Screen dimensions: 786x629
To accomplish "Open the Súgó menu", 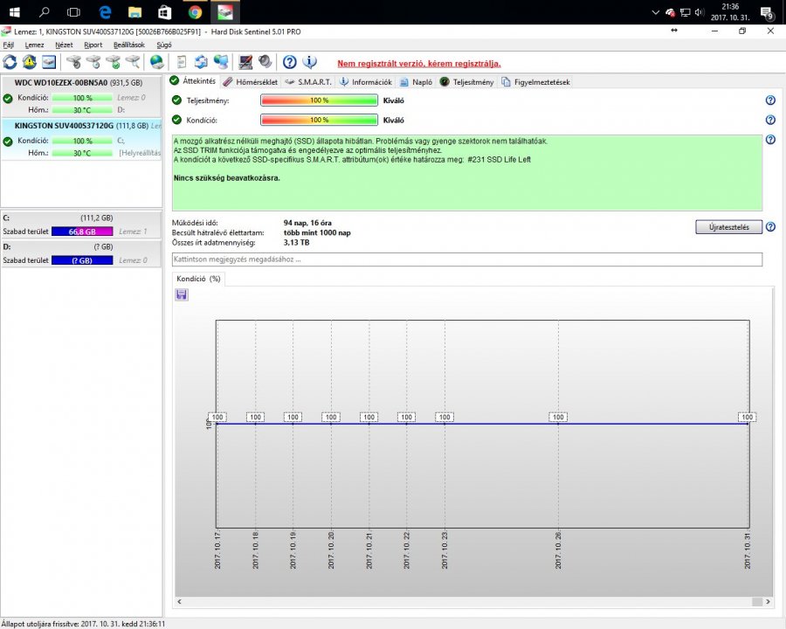I will click(x=164, y=45).
